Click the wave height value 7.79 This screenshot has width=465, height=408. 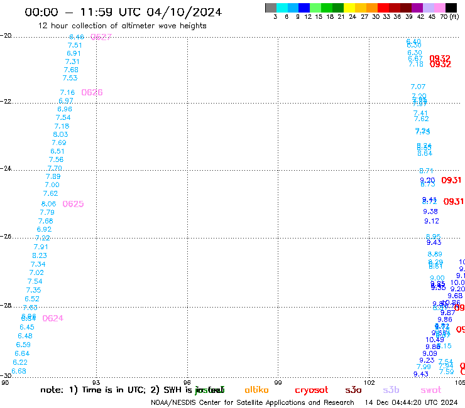coord(47,212)
